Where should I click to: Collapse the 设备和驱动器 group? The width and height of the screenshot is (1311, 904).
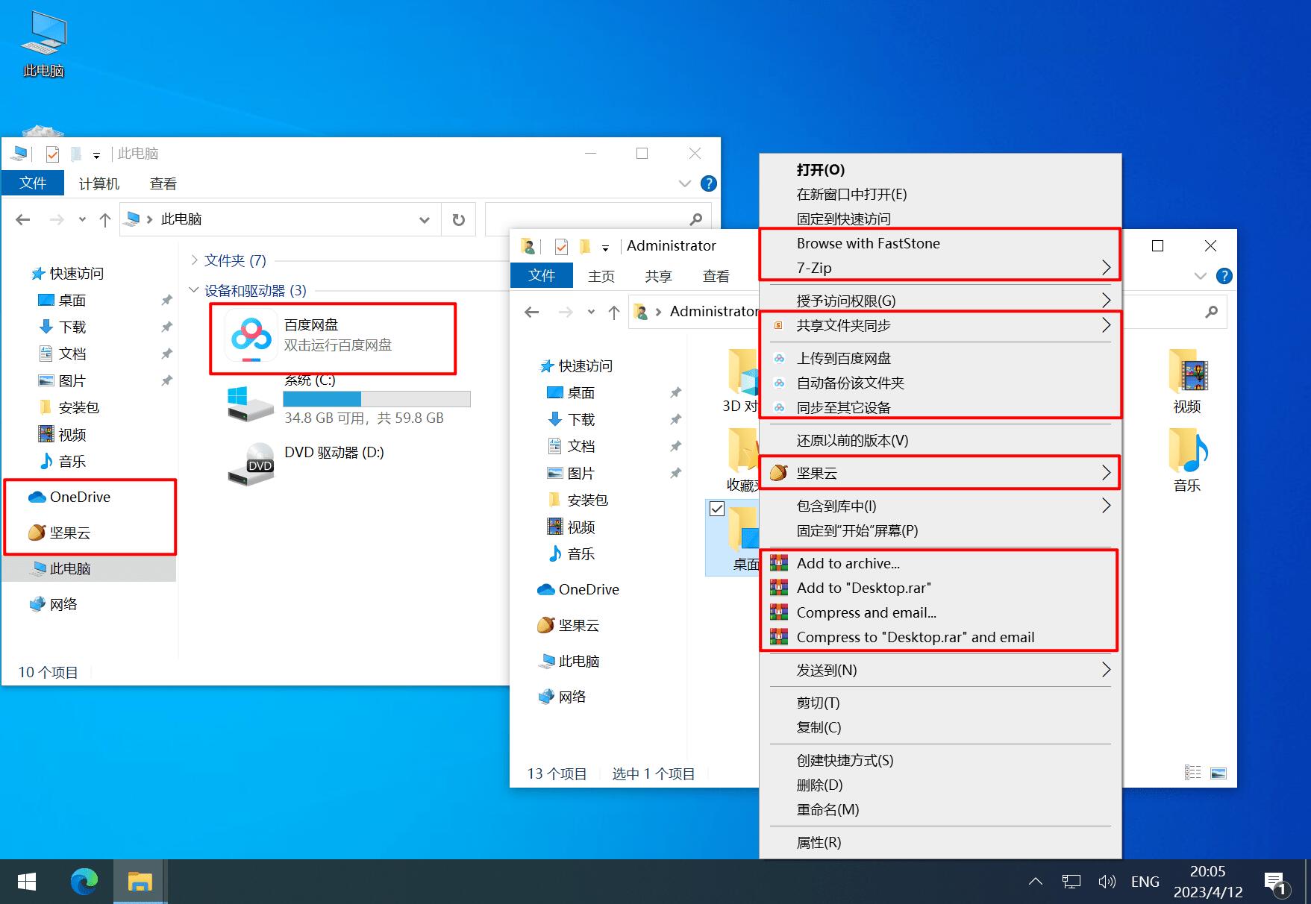(x=194, y=290)
